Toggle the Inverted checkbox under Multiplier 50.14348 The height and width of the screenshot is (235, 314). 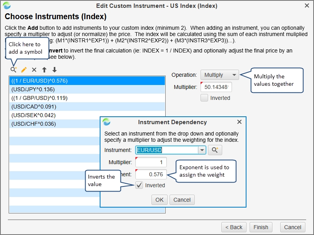click(x=204, y=98)
